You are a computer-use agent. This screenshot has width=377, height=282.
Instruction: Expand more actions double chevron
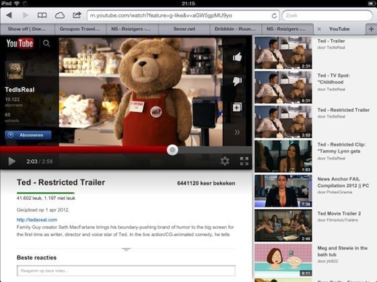(237, 132)
